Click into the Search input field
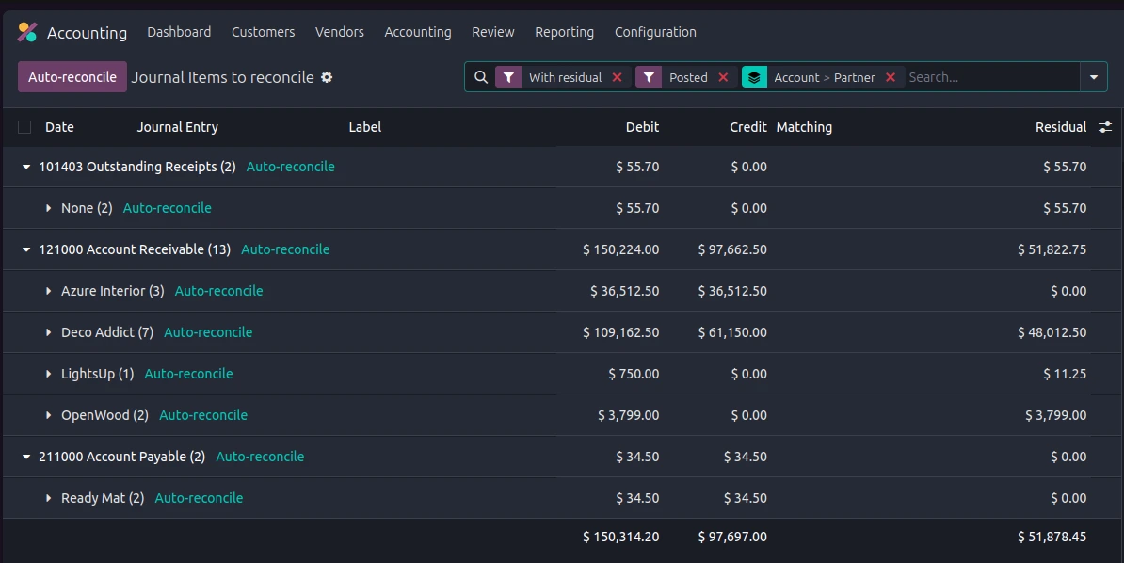The height and width of the screenshot is (563, 1124). point(988,77)
